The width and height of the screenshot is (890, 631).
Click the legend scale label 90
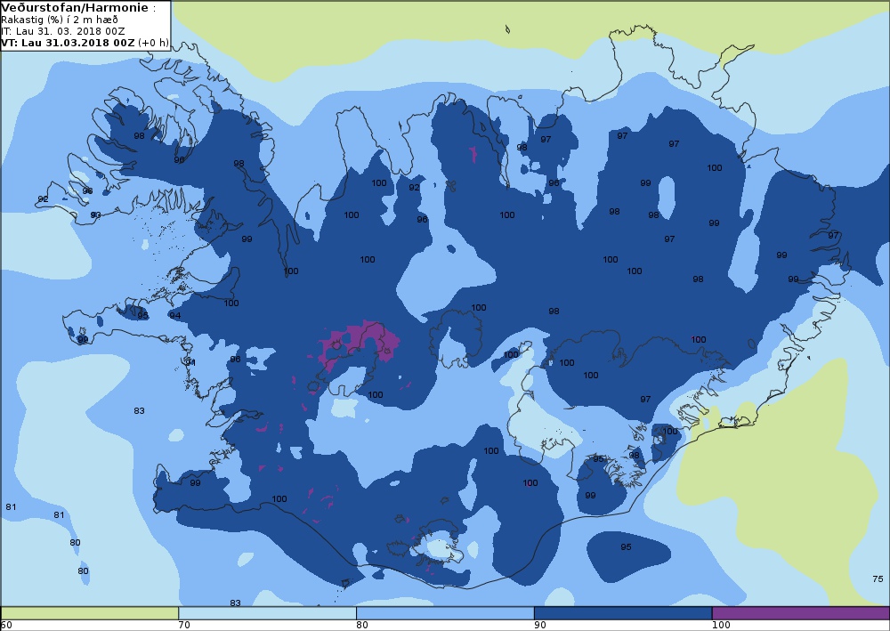(x=540, y=626)
